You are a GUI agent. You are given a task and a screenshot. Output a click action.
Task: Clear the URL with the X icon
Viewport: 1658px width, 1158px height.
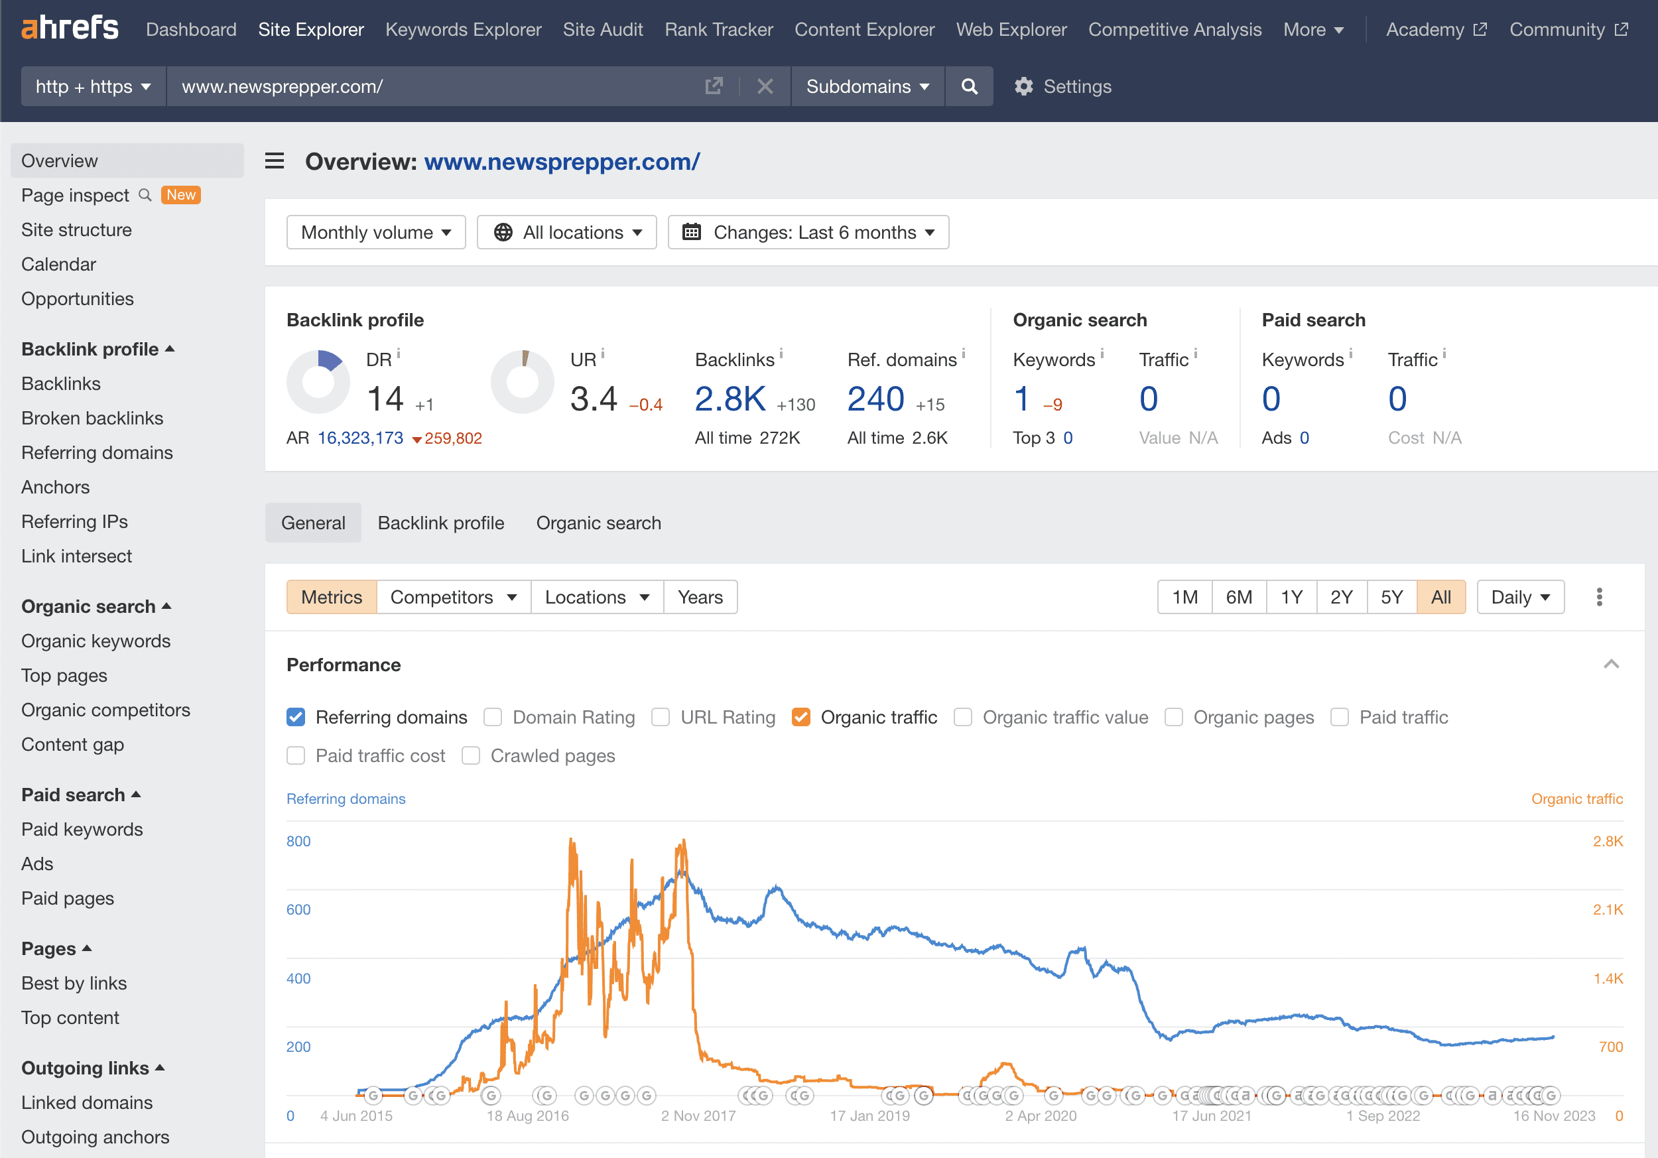[765, 87]
